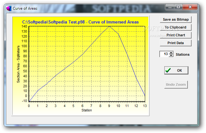
Task: Click the Save as Bitmap button
Action: tap(176, 19)
